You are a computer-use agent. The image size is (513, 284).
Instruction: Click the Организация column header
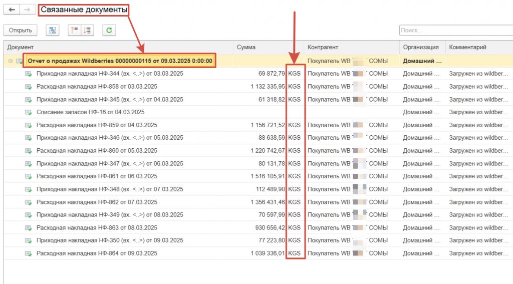click(x=422, y=47)
